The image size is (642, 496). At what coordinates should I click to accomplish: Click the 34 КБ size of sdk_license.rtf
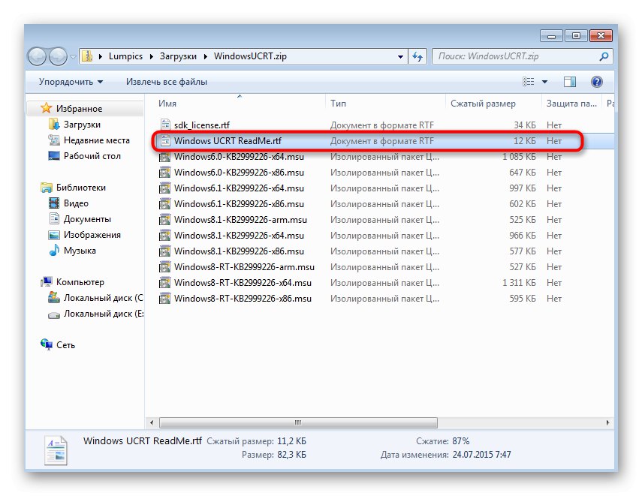point(525,125)
